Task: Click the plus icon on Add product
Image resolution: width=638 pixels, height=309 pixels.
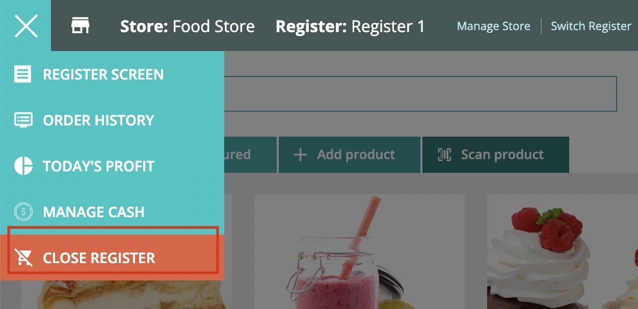Action: 301,154
